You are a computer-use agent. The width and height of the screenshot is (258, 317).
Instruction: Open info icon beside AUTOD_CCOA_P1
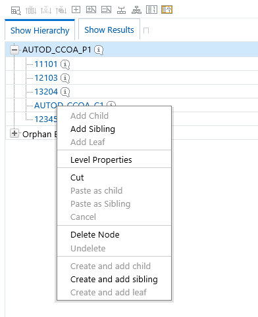click(x=99, y=50)
